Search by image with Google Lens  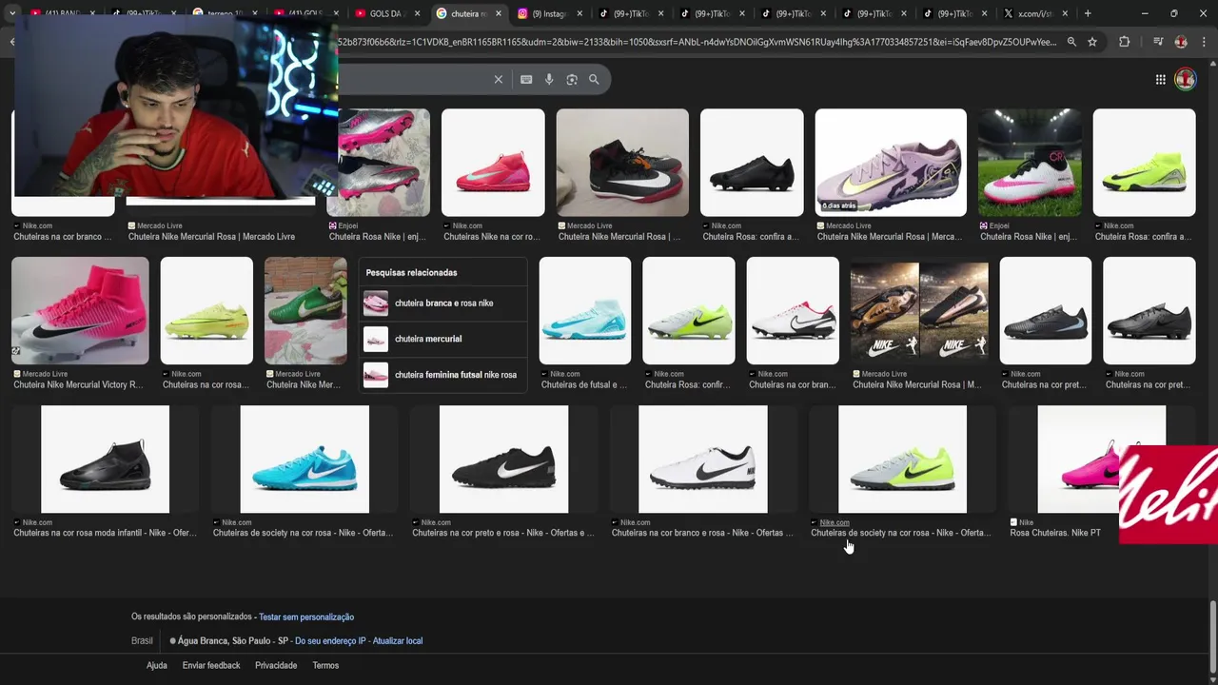point(572,80)
